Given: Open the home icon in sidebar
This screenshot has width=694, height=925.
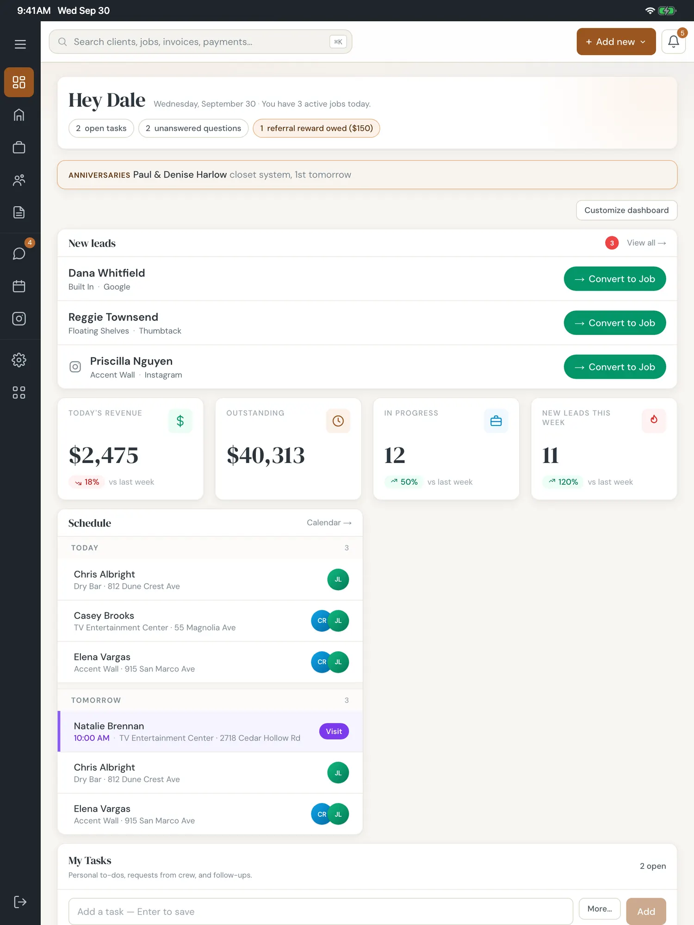Looking at the screenshot, I should [x=19, y=115].
